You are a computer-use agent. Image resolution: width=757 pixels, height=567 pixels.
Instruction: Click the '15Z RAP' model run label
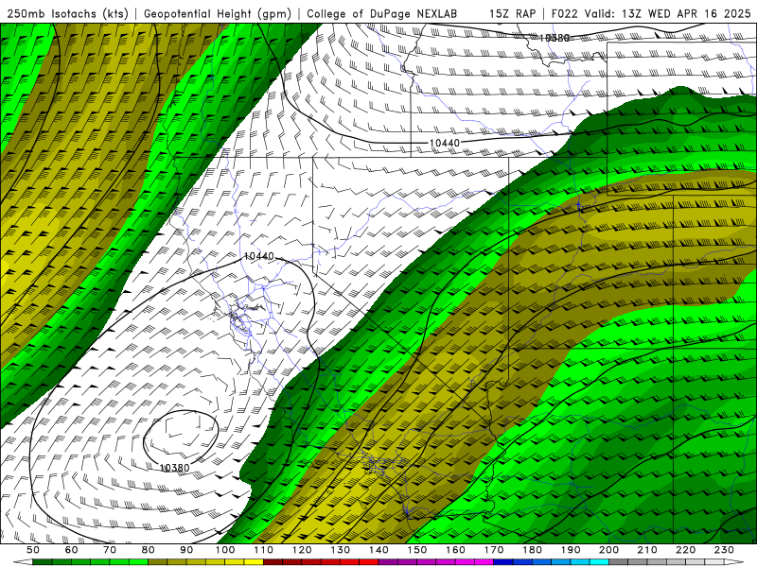click(512, 13)
